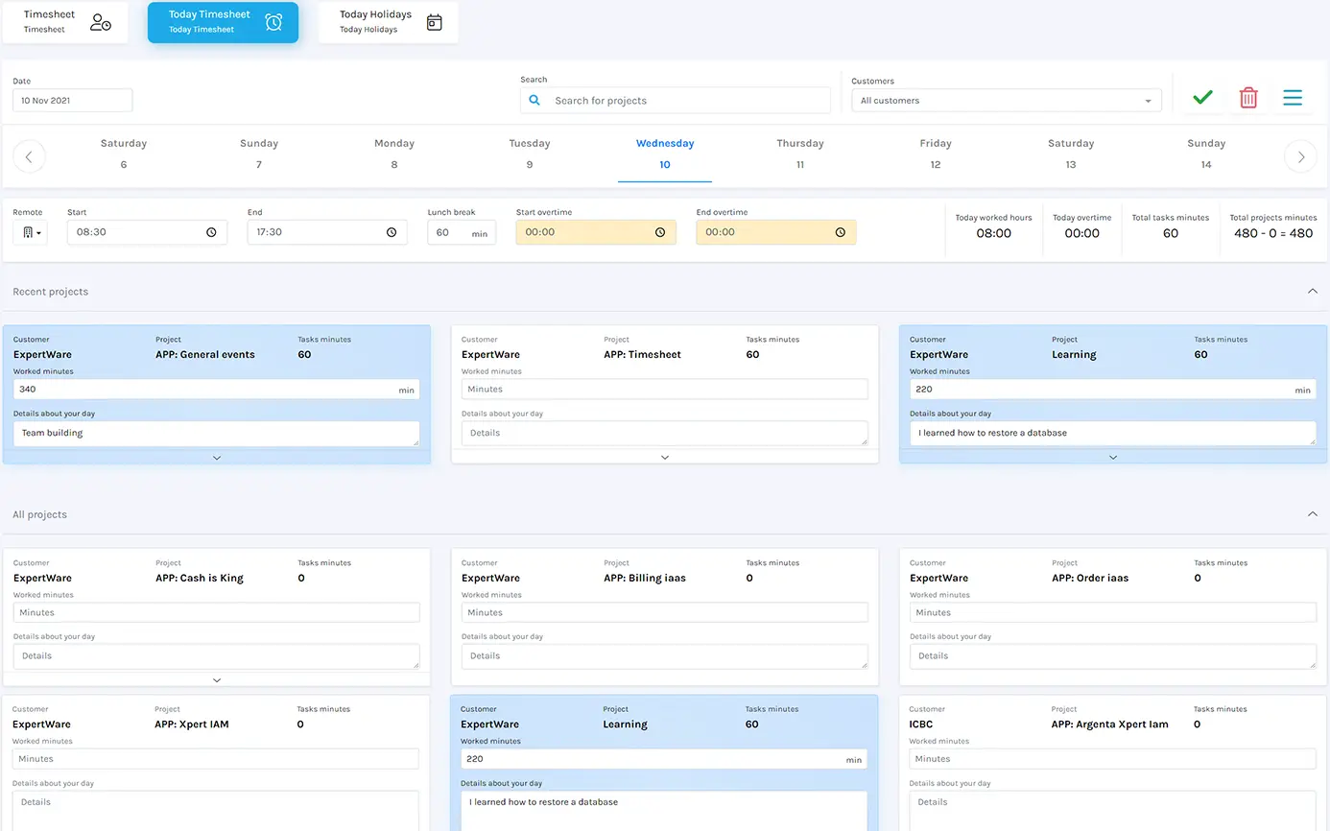Select Wednesday 10 in week bar
The height and width of the screenshot is (831, 1330).
coord(665,154)
